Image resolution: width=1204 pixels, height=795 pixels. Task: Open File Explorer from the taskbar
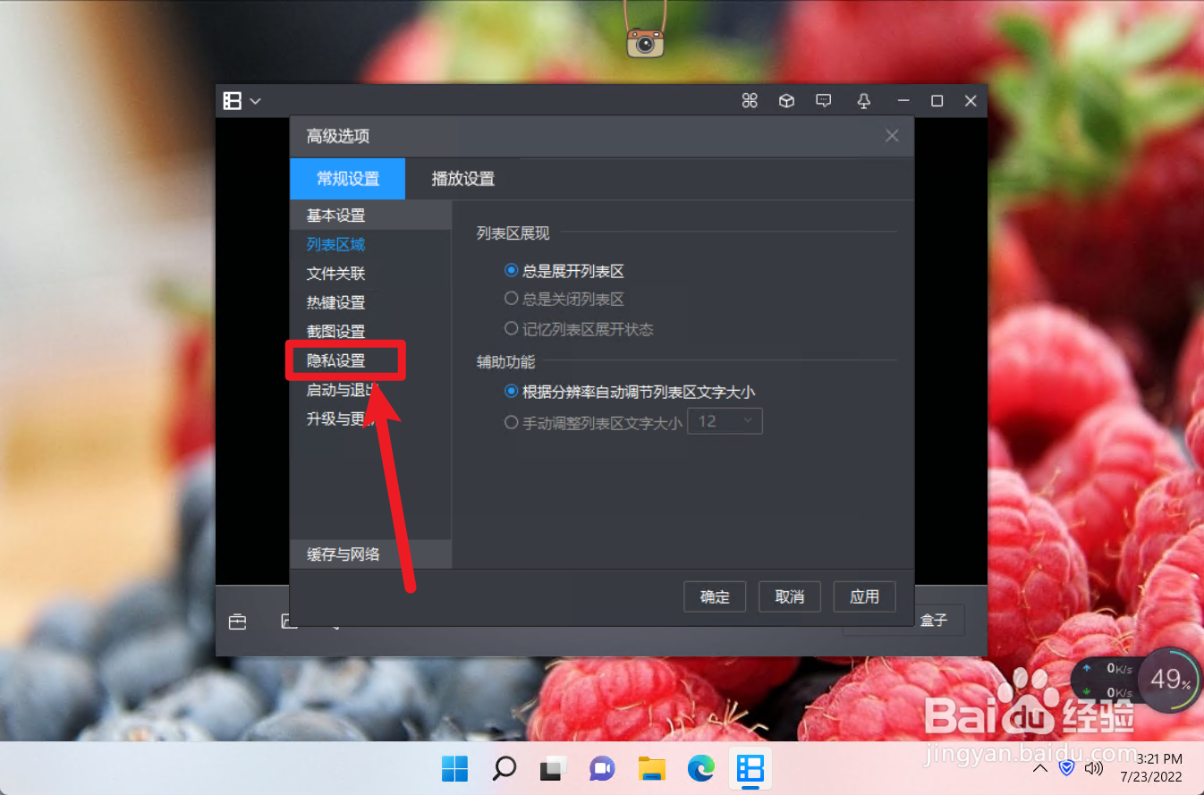(651, 768)
